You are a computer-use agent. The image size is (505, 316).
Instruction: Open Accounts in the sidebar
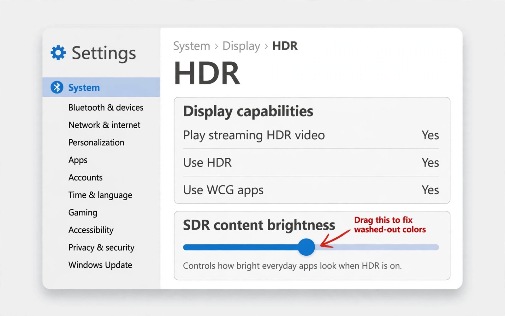click(86, 178)
